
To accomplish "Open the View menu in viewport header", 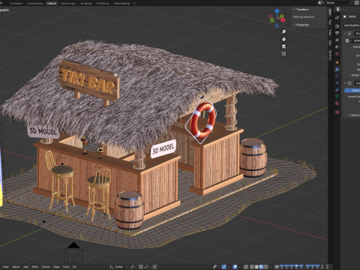I will tap(5, 267).
